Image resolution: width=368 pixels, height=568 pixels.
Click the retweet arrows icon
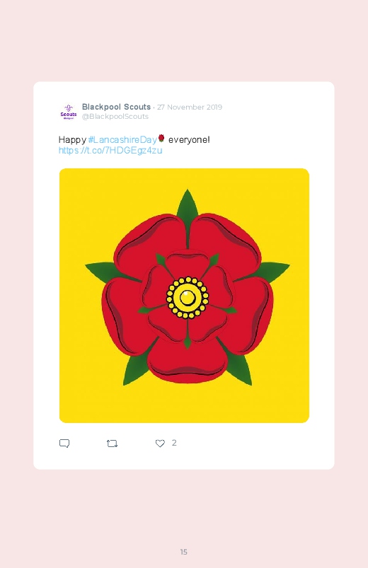tap(113, 444)
